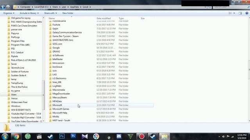Select the MegaDownloader folder icon
The width and height of the screenshot is (250, 140).
pyautogui.click(x=50, y=94)
